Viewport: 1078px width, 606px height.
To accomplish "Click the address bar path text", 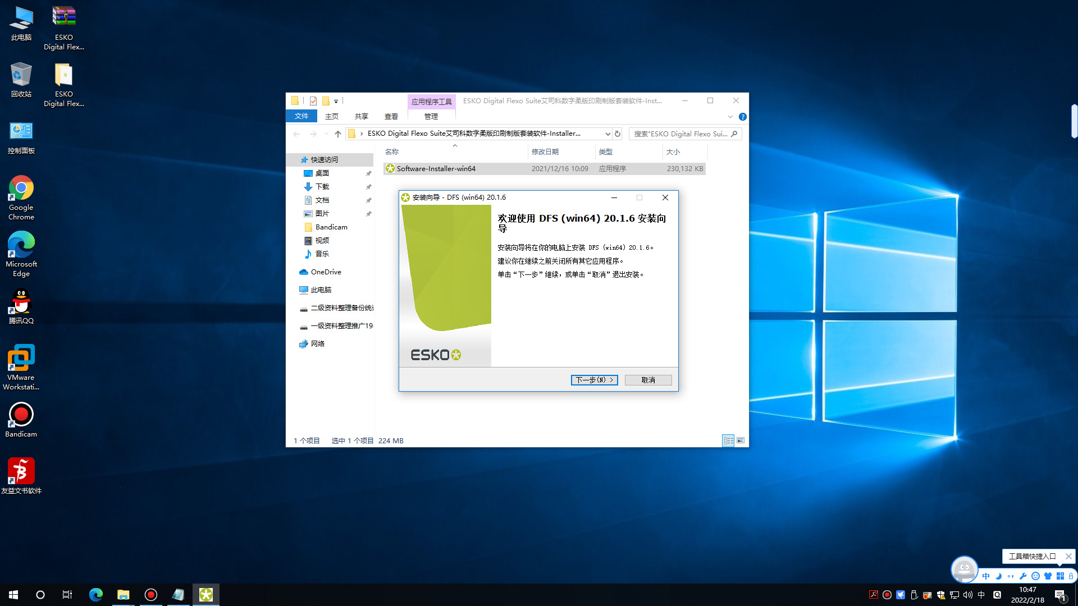I will pos(474,134).
